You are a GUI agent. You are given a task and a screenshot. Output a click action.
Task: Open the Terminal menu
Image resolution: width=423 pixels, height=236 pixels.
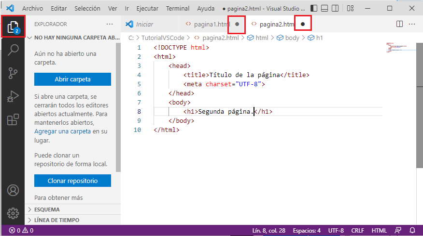tap(178, 8)
